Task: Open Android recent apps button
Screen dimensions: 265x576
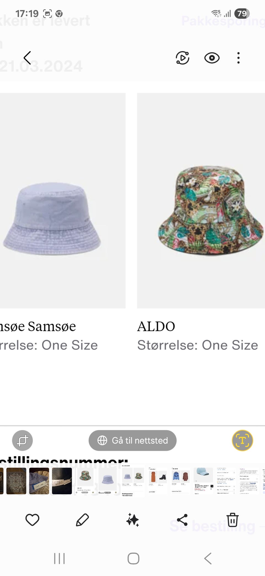Action: click(59, 559)
